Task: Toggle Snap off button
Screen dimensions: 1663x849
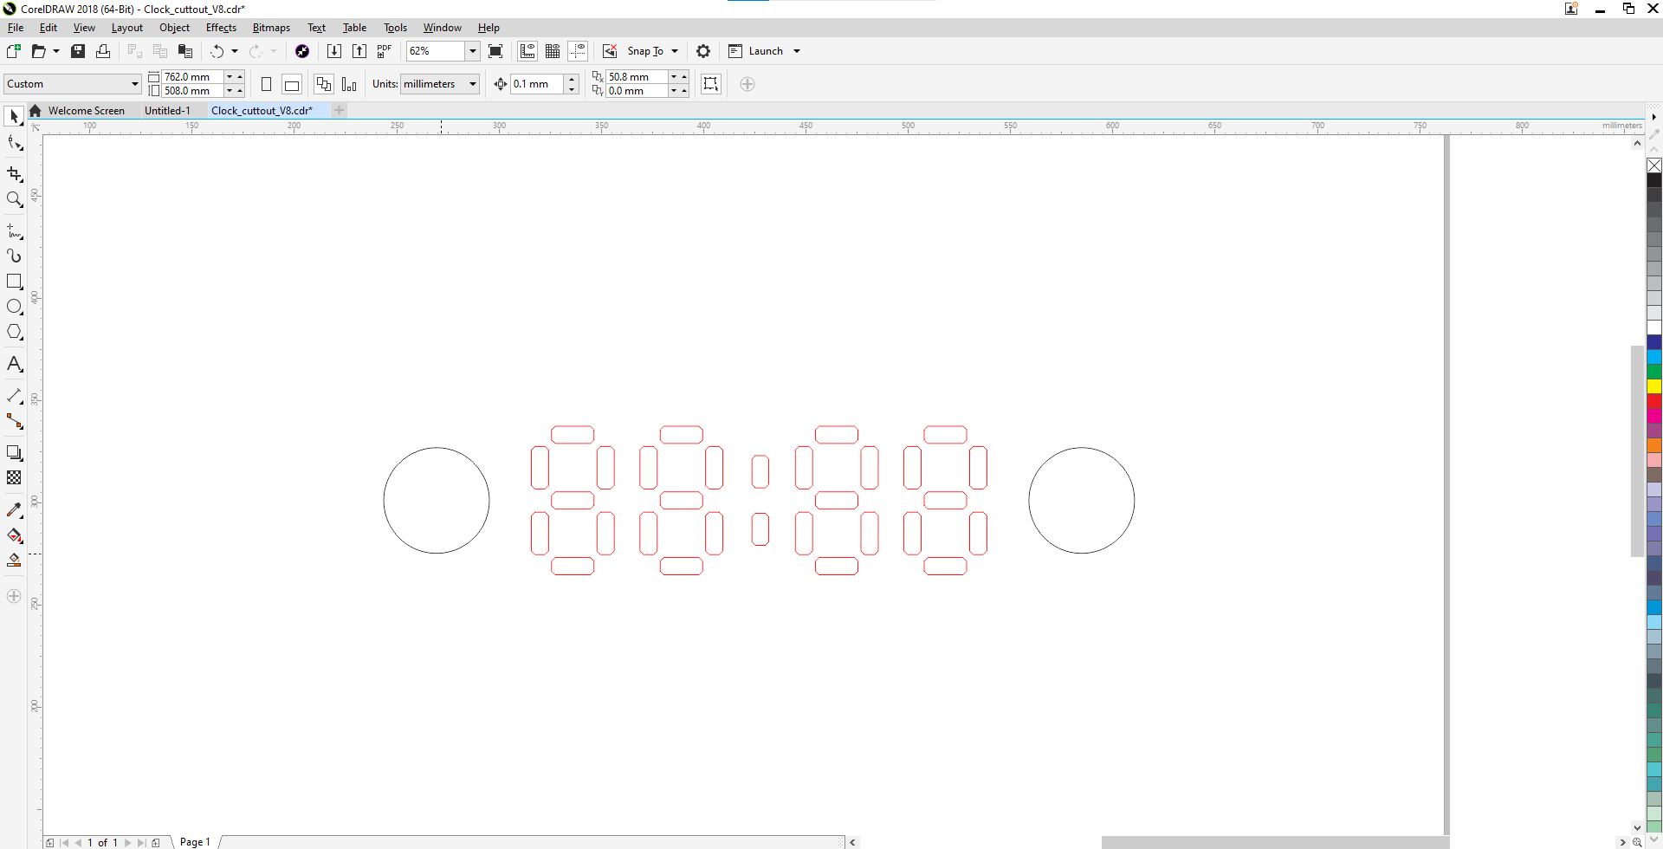Action: pos(610,51)
